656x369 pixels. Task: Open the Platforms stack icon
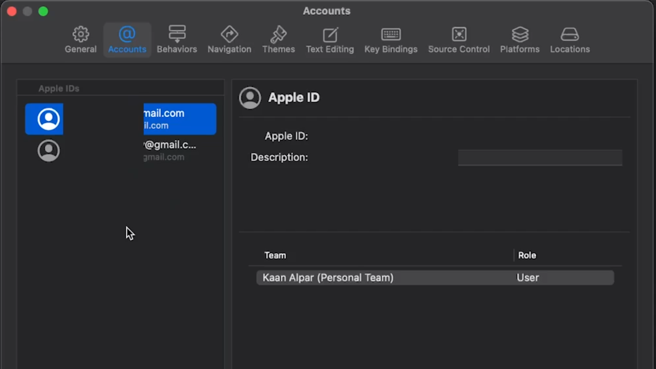click(520, 34)
